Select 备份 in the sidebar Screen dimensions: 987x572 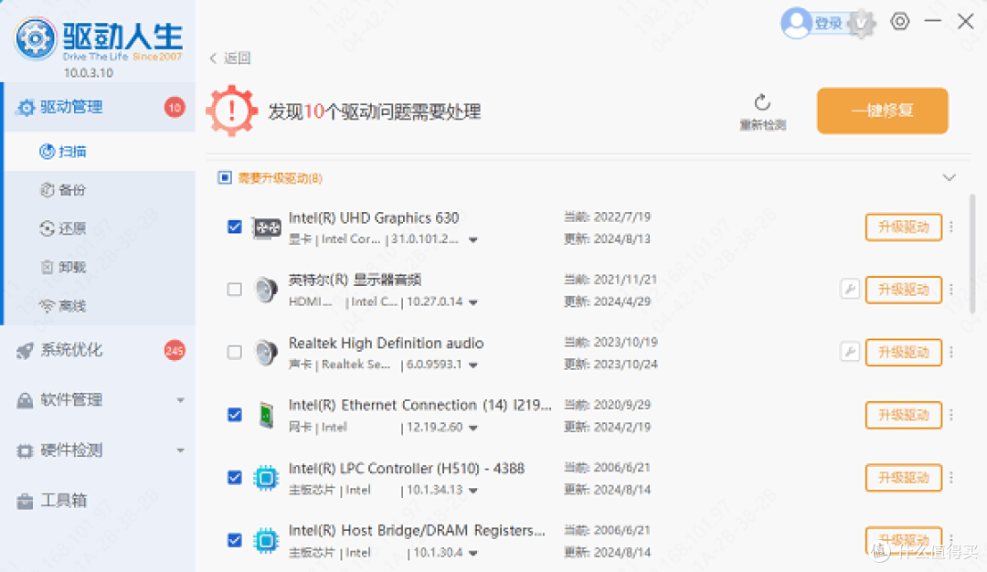[x=101, y=190]
